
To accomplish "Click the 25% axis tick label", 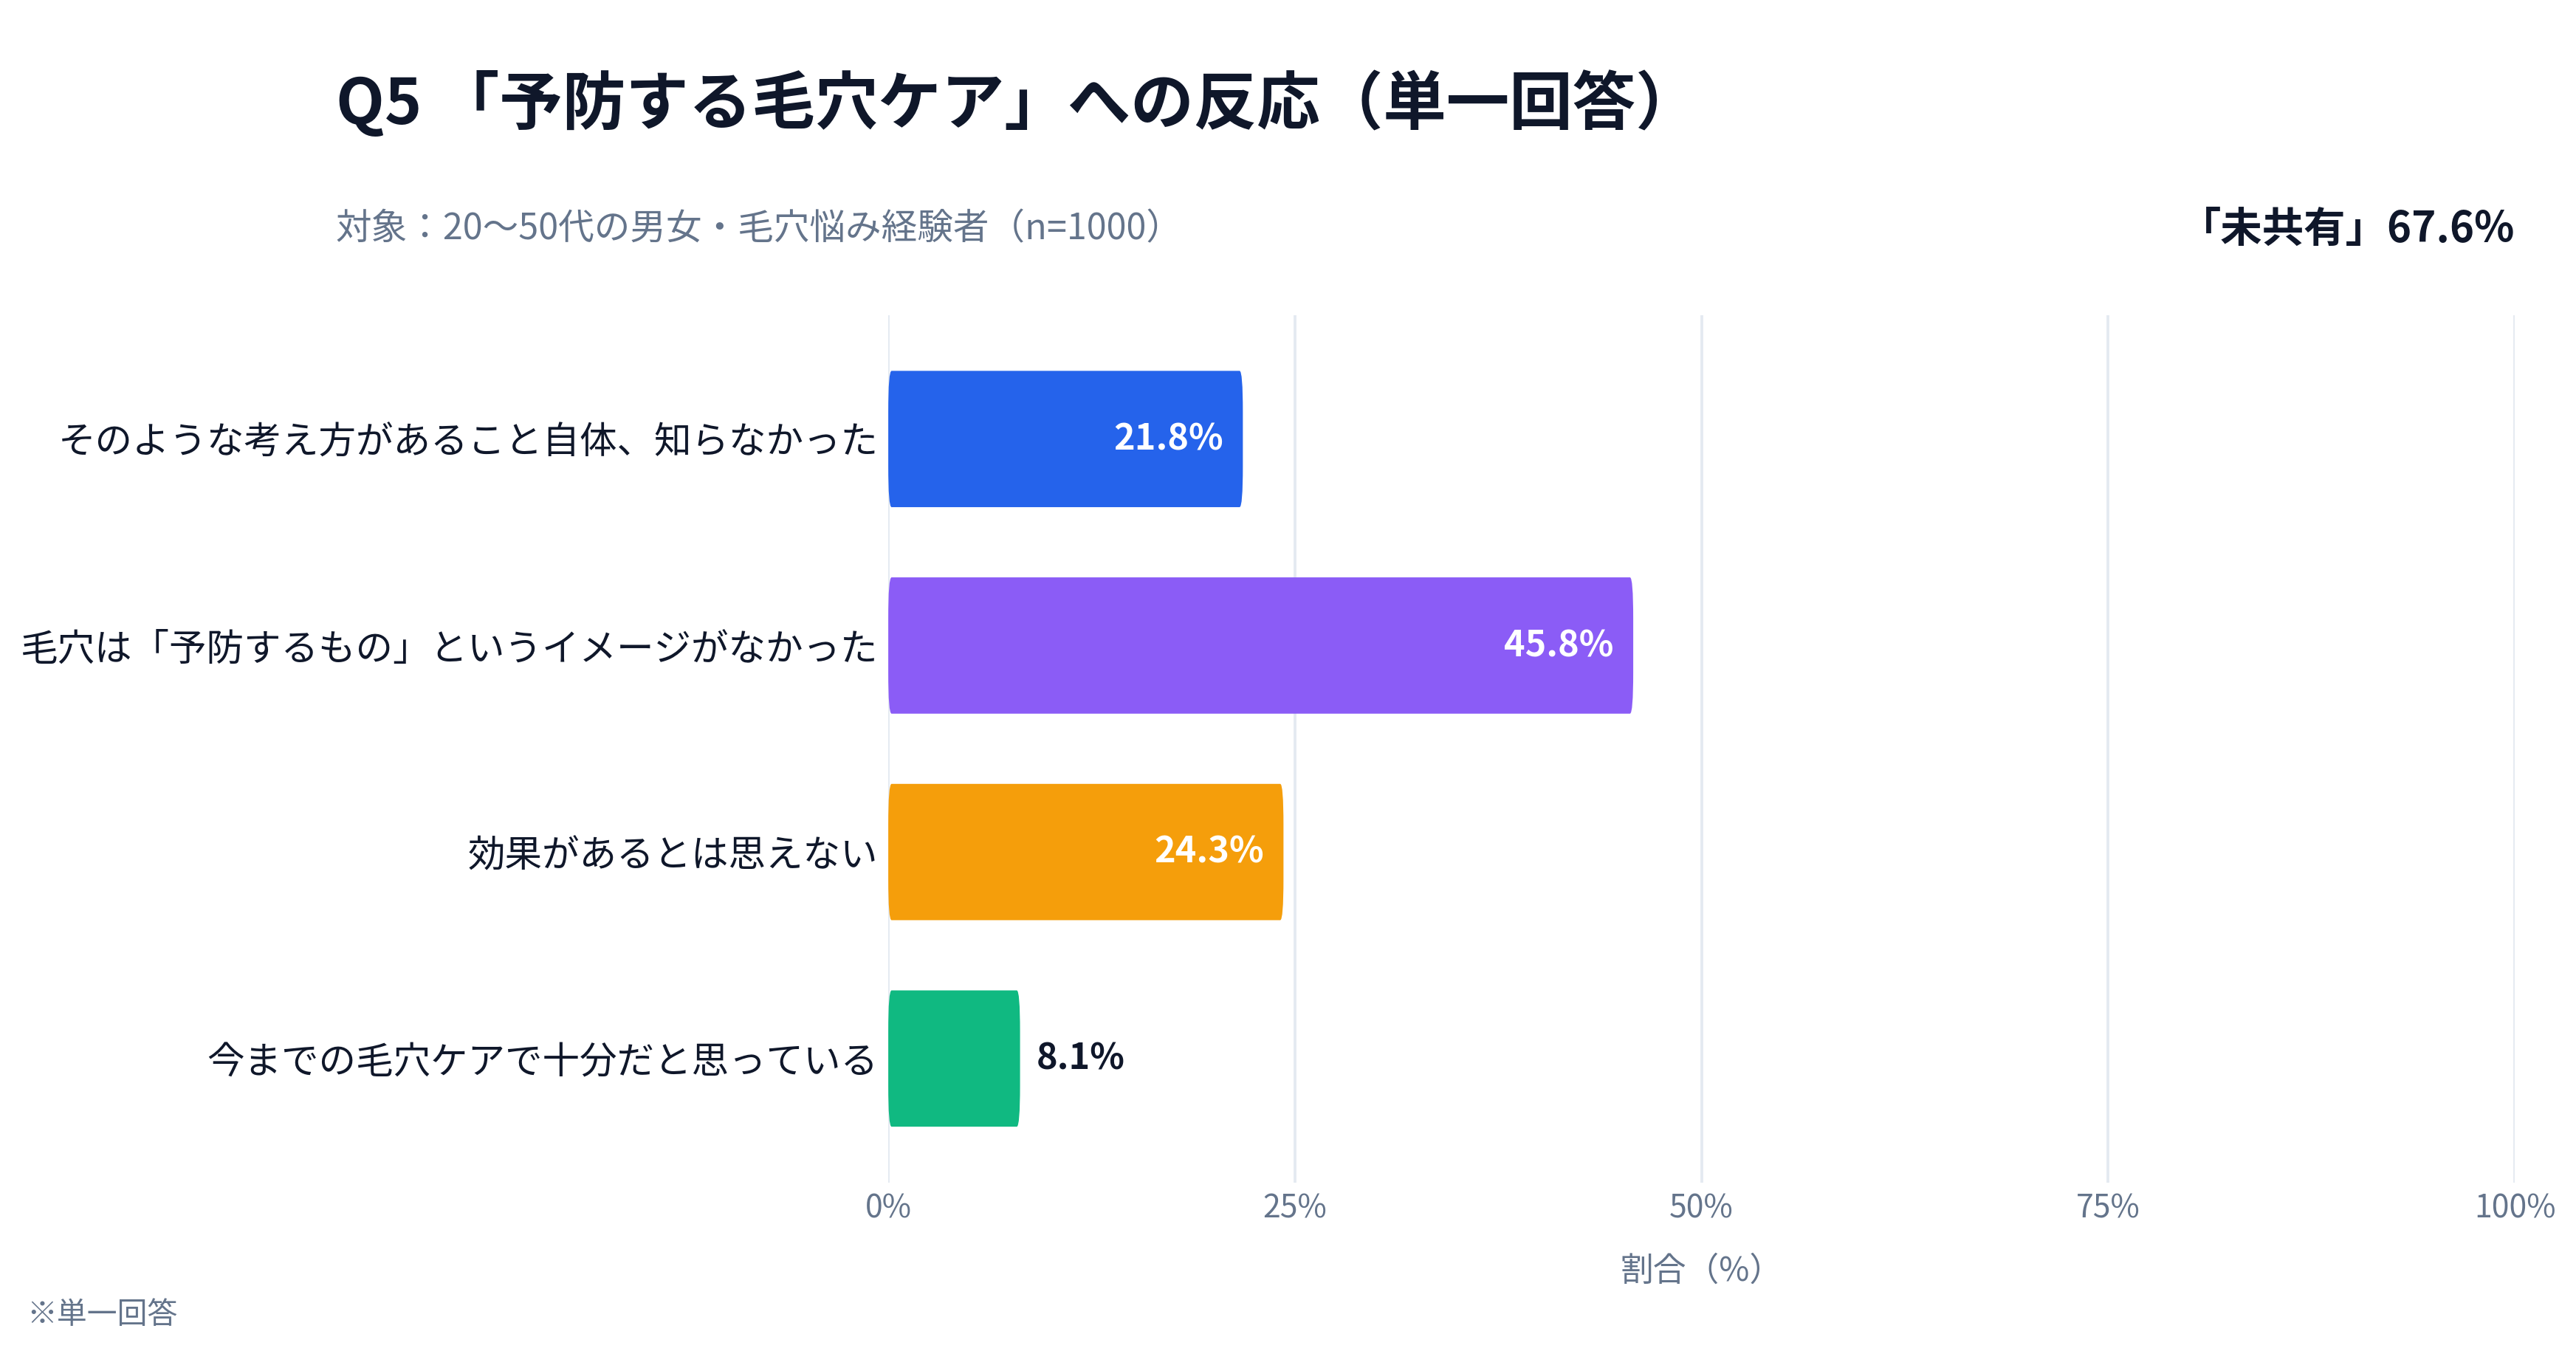I will pyautogui.click(x=1294, y=1206).
